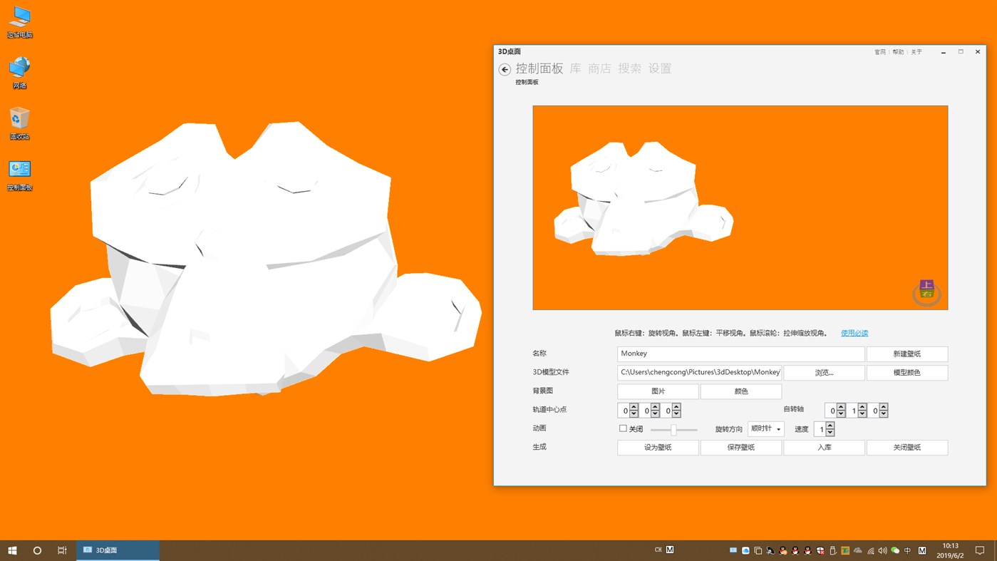
Task: Click the volume speaker icon in the tray
Action: click(882, 550)
